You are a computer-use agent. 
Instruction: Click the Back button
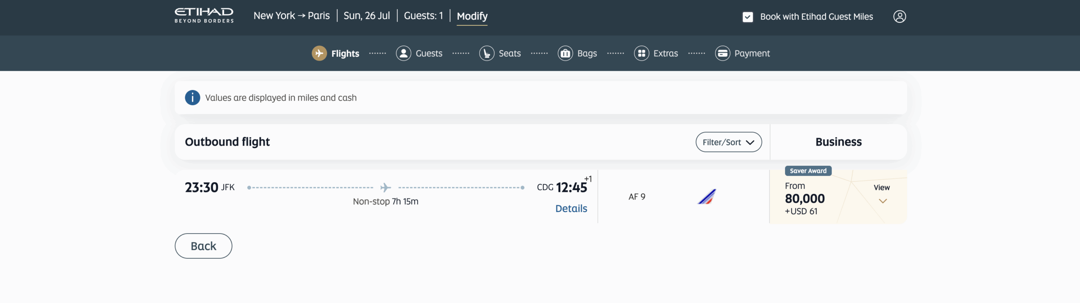click(203, 246)
